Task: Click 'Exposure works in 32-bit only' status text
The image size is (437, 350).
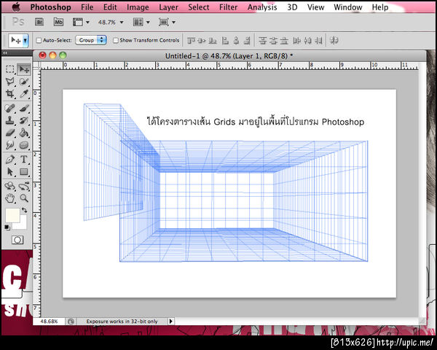Action: point(122,322)
